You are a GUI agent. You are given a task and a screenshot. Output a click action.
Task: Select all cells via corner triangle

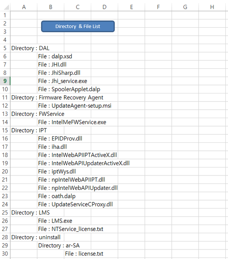click(x=6, y=7)
